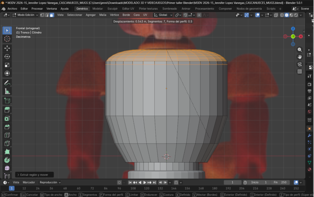Screen dimensions: 314x197
Task: Select the Rotate tool
Action: [x=7, y=56]
